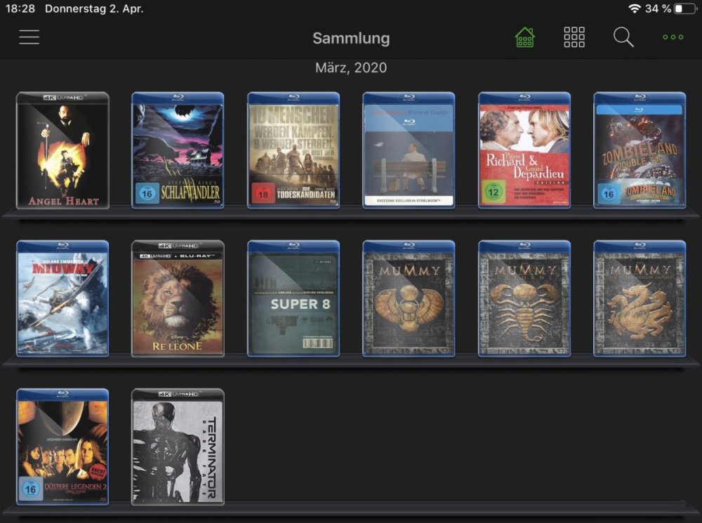Open Terminator Dark Fate 4K cover

178,447
